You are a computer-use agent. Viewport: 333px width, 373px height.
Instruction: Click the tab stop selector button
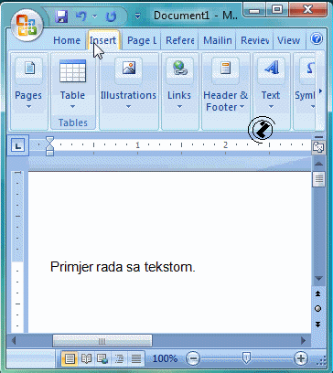point(17,146)
